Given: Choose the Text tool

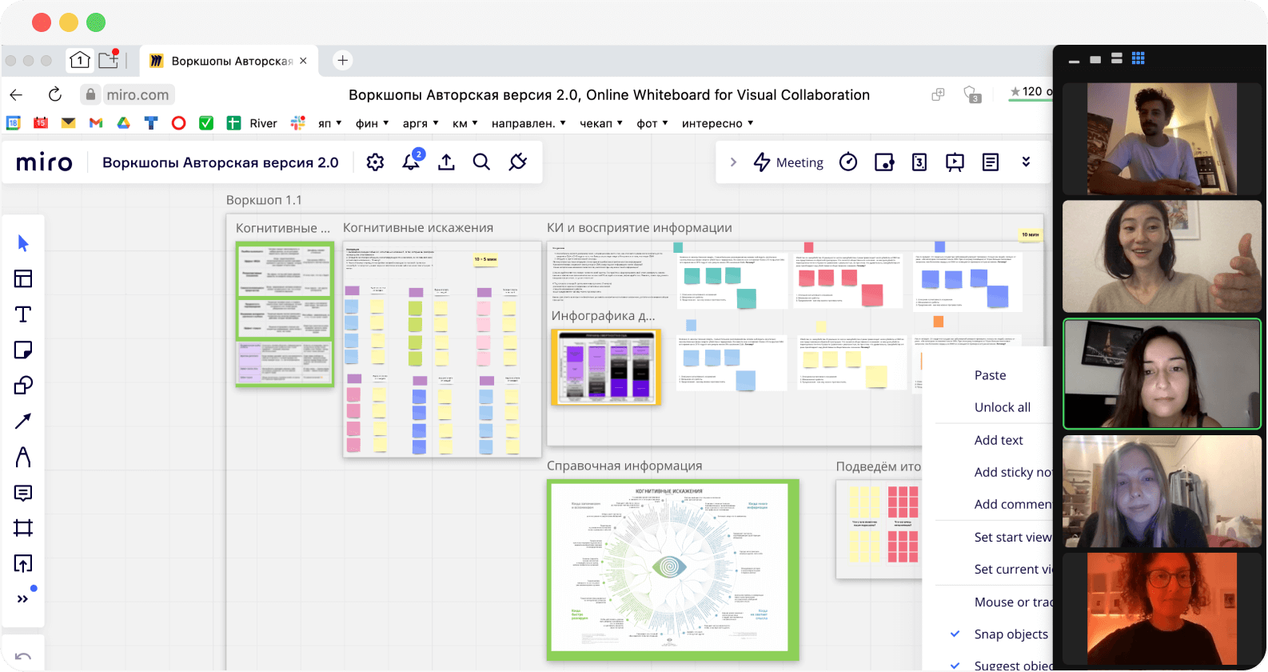Looking at the screenshot, I should (x=23, y=314).
